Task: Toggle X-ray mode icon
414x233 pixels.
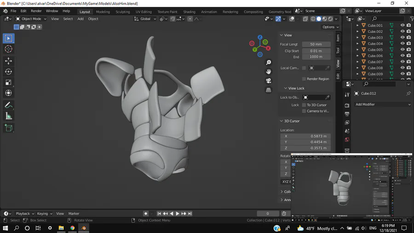Action: [305, 19]
